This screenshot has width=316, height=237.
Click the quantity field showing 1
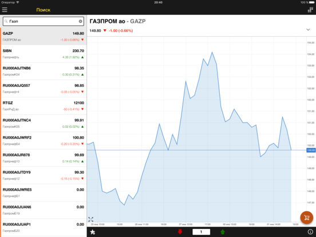(x=201, y=232)
